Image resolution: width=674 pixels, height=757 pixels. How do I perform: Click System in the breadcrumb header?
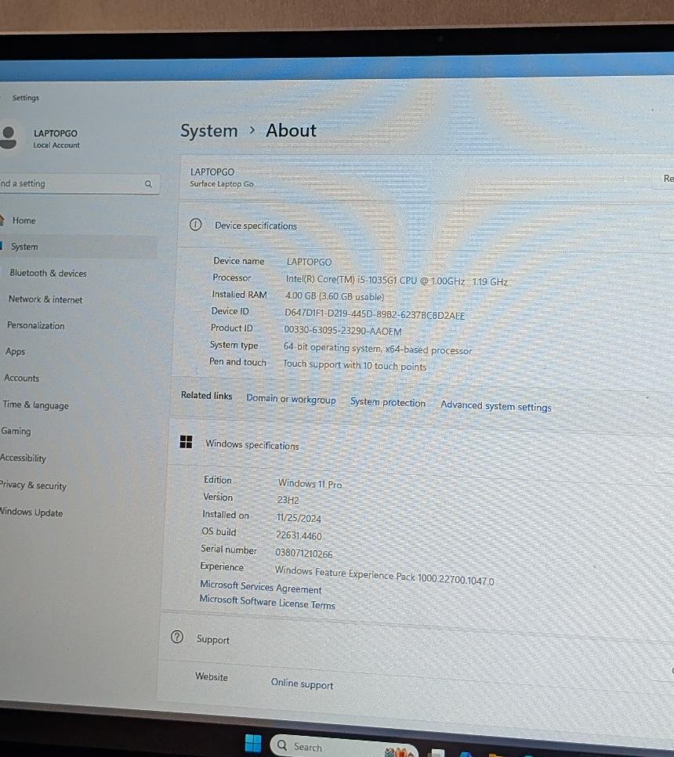click(208, 131)
